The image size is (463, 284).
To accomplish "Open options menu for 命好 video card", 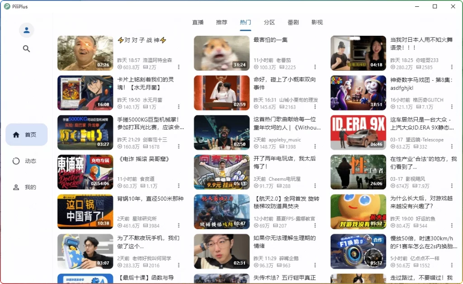I will tap(315, 107).
